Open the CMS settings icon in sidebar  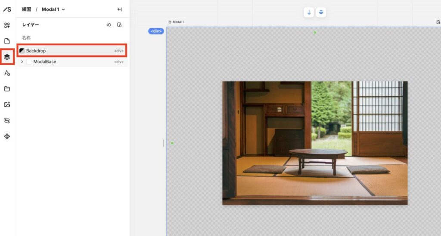click(7, 120)
